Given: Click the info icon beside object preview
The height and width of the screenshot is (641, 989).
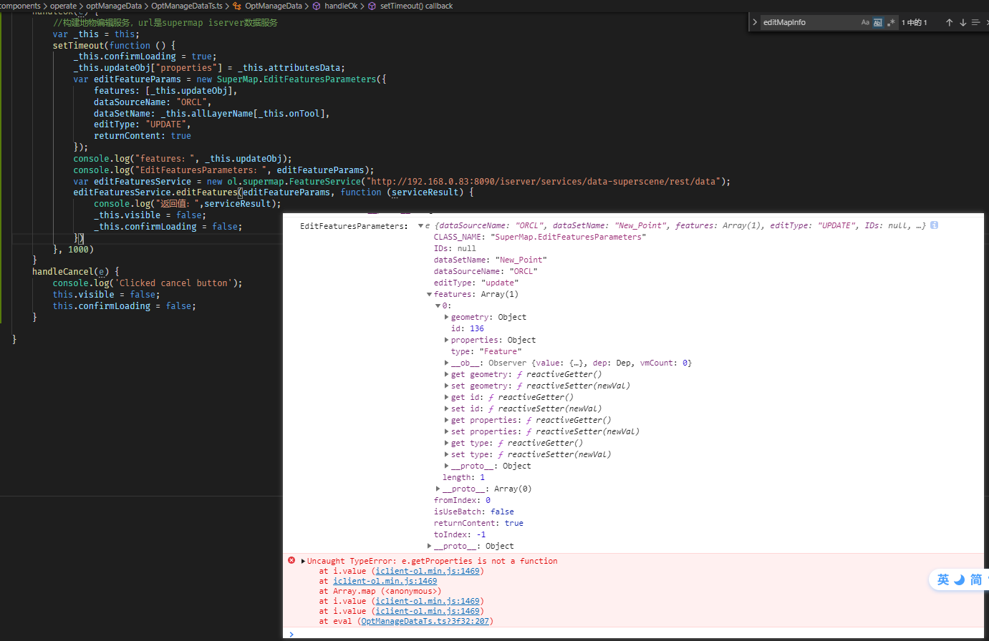Looking at the screenshot, I should point(934,225).
